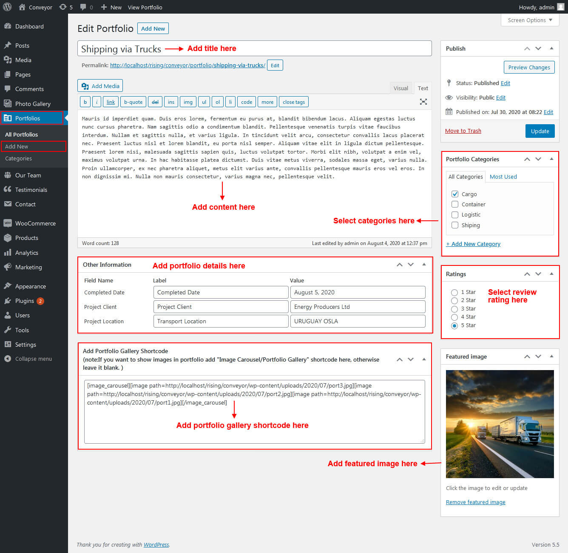Viewport: 568px width, 553px height.
Task: Check the Container category checkbox
Action: [455, 204]
